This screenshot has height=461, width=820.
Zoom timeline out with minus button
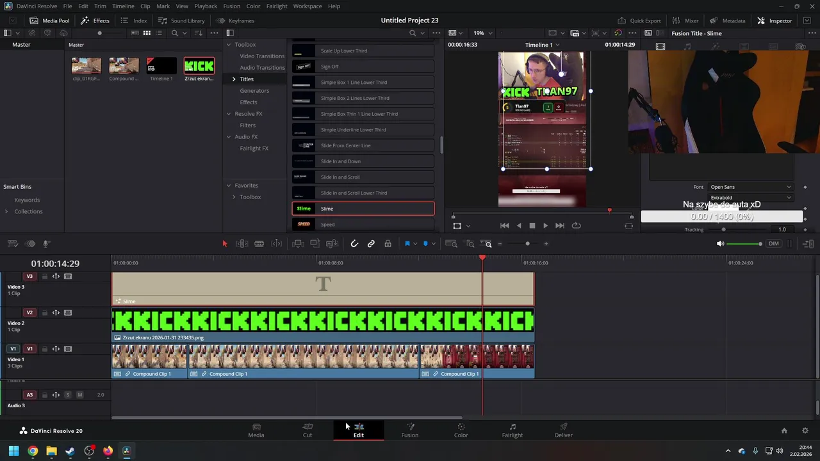point(500,243)
